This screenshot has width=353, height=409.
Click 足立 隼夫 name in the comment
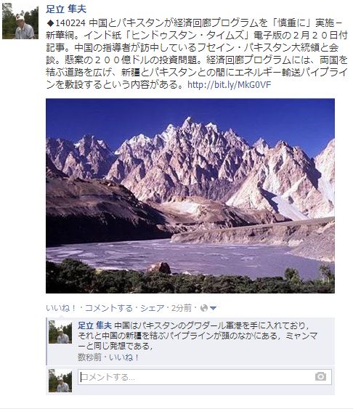(x=94, y=325)
